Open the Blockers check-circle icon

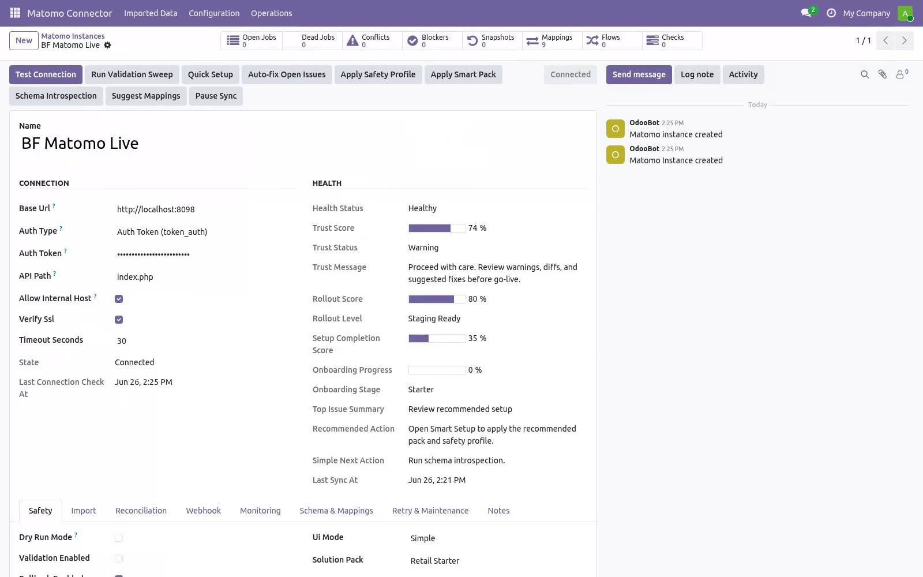(412, 40)
